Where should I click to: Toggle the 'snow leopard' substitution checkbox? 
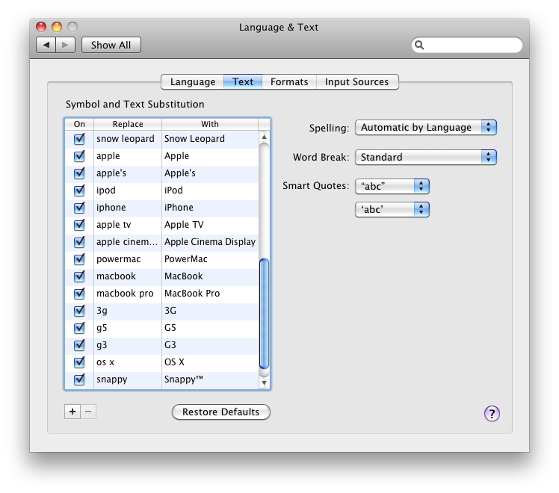(x=79, y=139)
